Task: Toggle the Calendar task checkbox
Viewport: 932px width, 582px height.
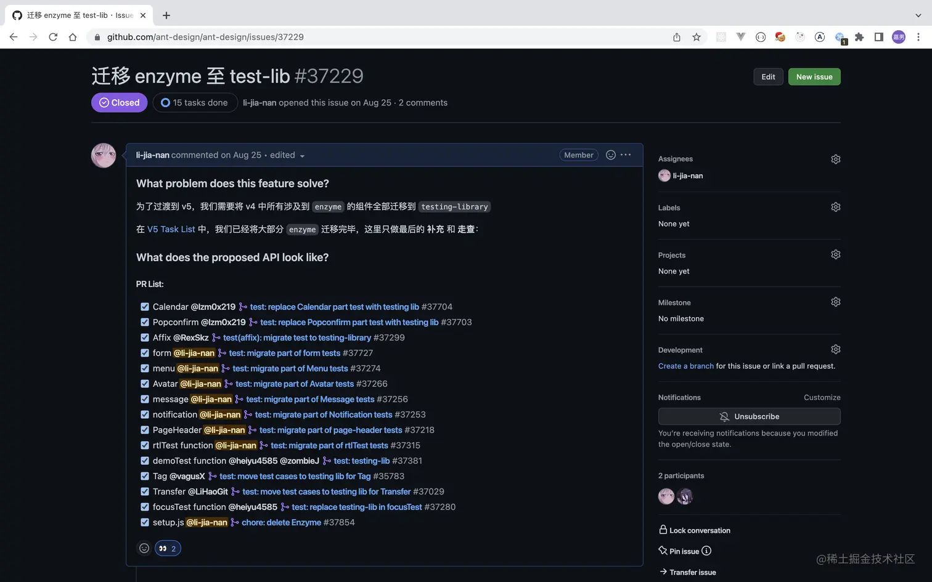Action: click(145, 307)
